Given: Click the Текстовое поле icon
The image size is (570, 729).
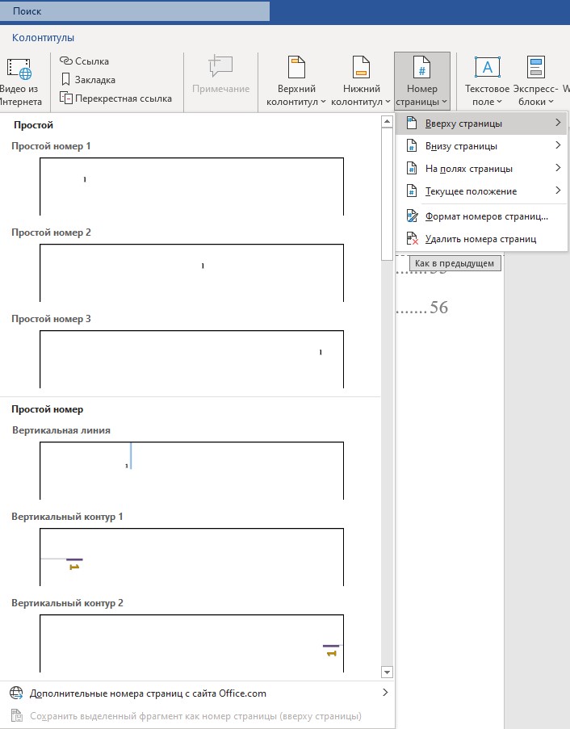Looking at the screenshot, I should click(x=487, y=68).
